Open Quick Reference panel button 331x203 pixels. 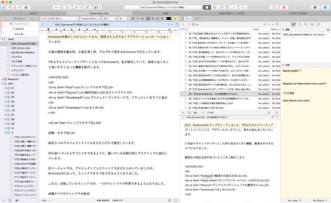pyautogui.click(x=87, y=7)
